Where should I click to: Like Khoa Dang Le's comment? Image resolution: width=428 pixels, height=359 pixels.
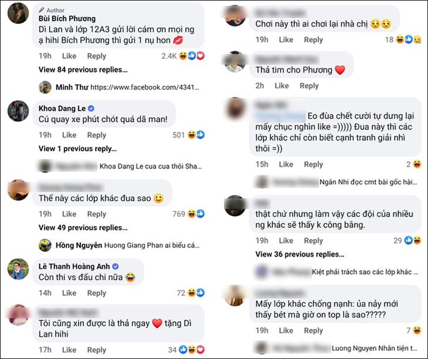click(x=69, y=135)
